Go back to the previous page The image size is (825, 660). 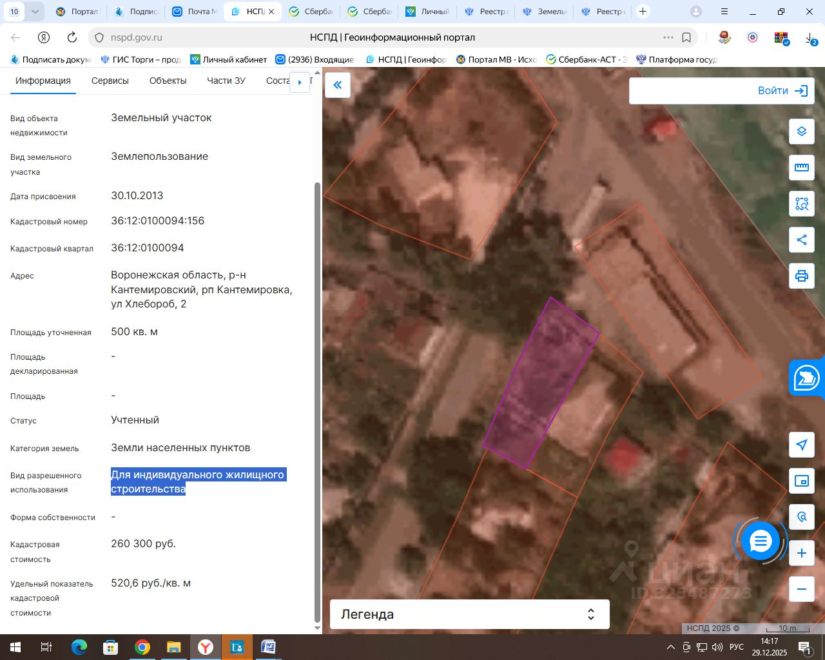pos(16,37)
